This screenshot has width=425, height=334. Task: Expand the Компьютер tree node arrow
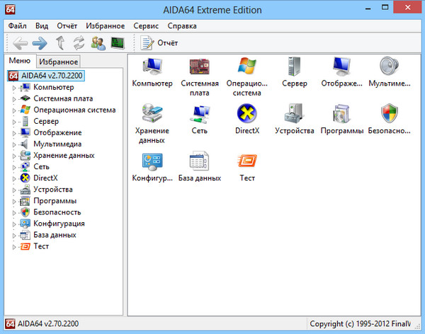tap(13, 88)
